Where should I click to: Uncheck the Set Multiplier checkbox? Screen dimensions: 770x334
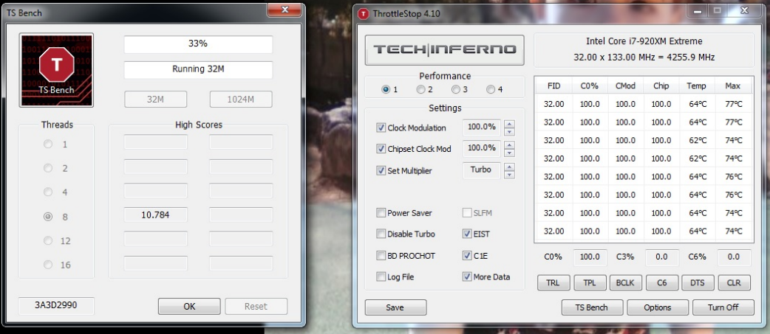[x=381, y=171]
